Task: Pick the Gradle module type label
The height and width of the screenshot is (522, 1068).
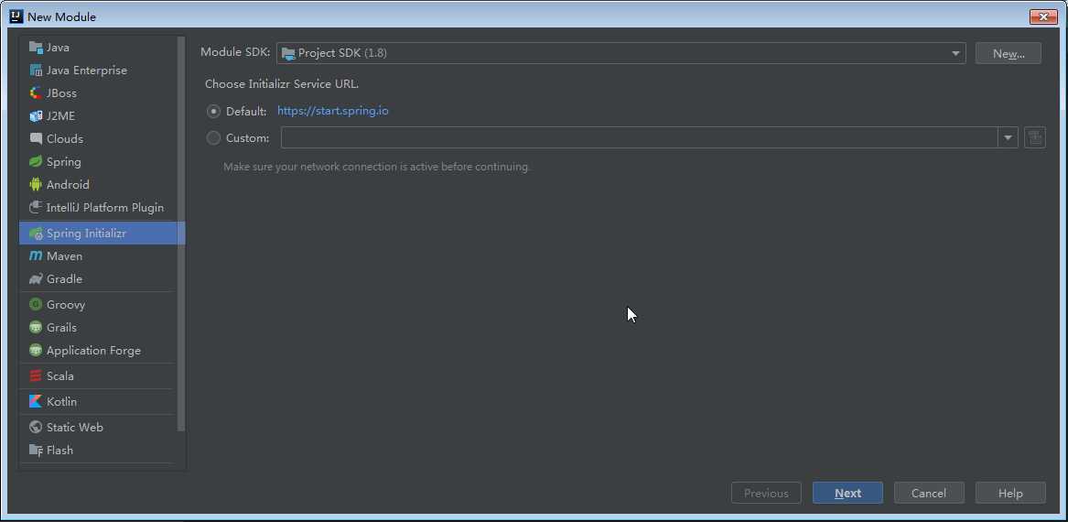Action: [x=65, y=278]
